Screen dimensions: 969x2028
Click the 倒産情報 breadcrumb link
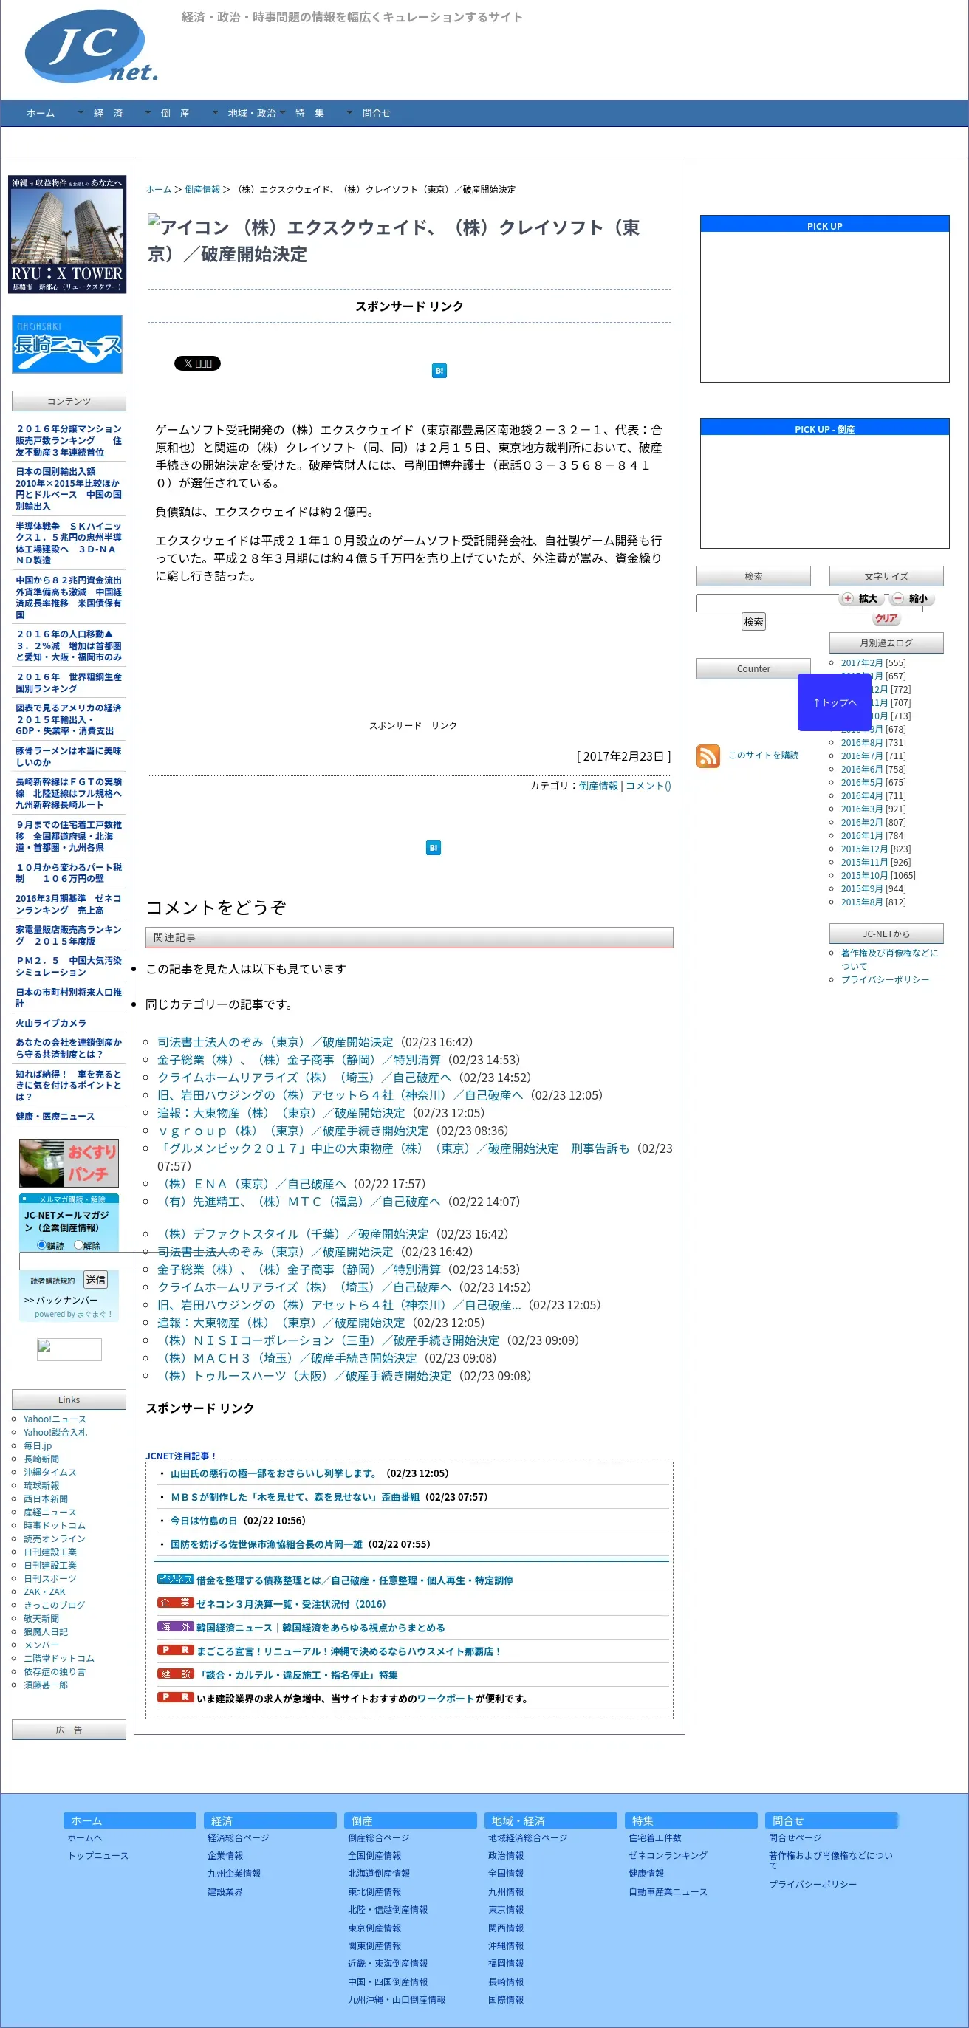pos(202,190)
